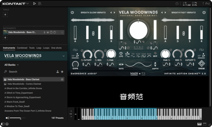This screenshot has width=212, height=127.
Task: Open the All Banks dropdown
Action: [11, 65]
